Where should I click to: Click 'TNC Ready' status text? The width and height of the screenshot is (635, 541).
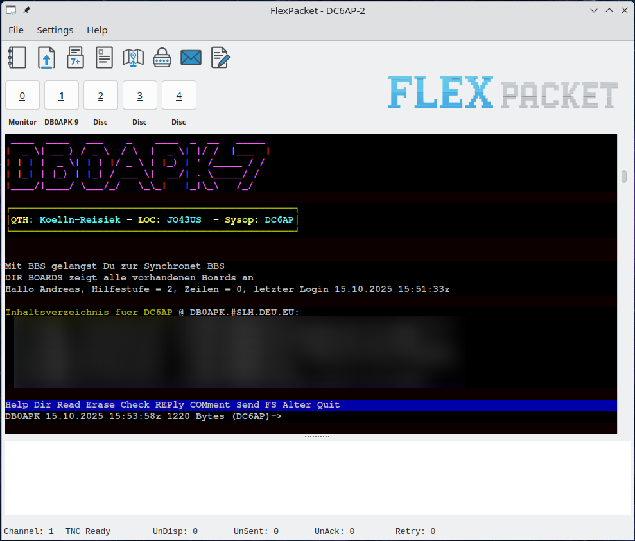click(88, 531)
